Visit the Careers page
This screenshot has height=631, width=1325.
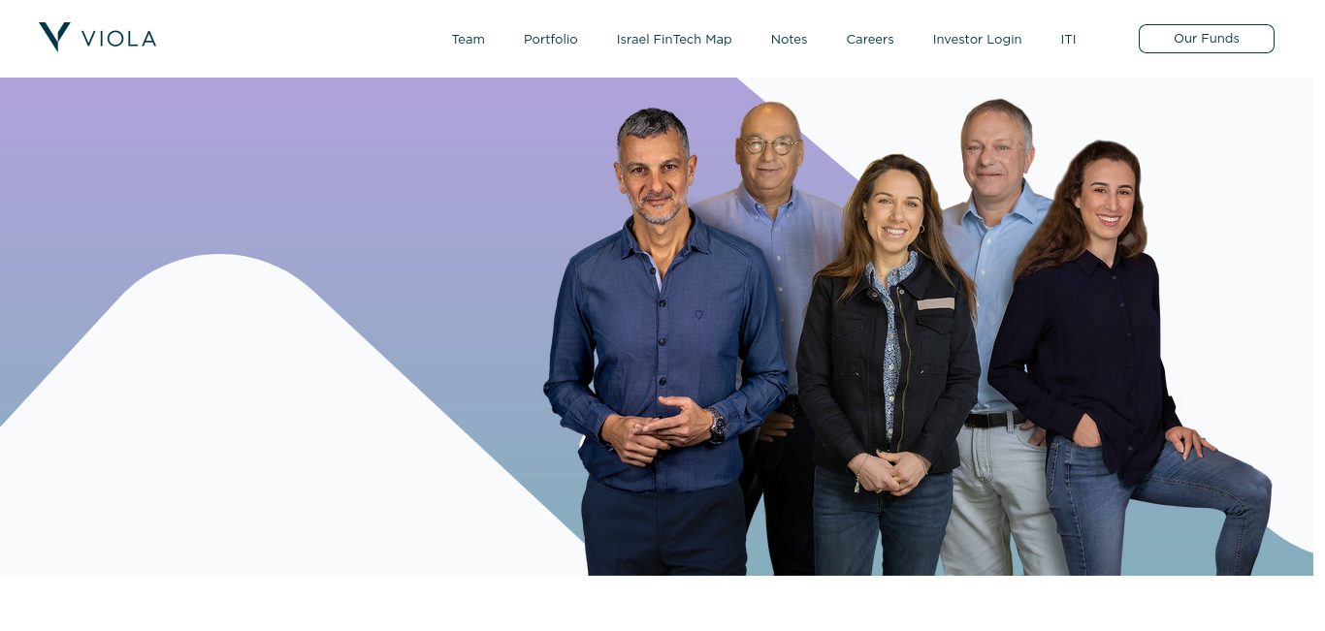coord(870,39)
